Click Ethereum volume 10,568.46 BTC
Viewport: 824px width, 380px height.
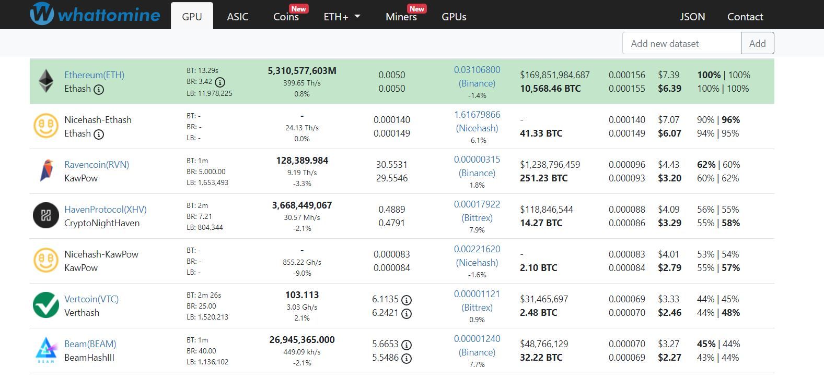pos(550,89)
